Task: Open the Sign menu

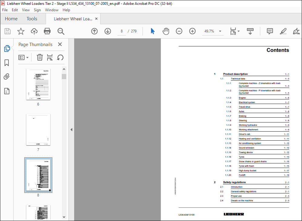Action: point(37,10)
